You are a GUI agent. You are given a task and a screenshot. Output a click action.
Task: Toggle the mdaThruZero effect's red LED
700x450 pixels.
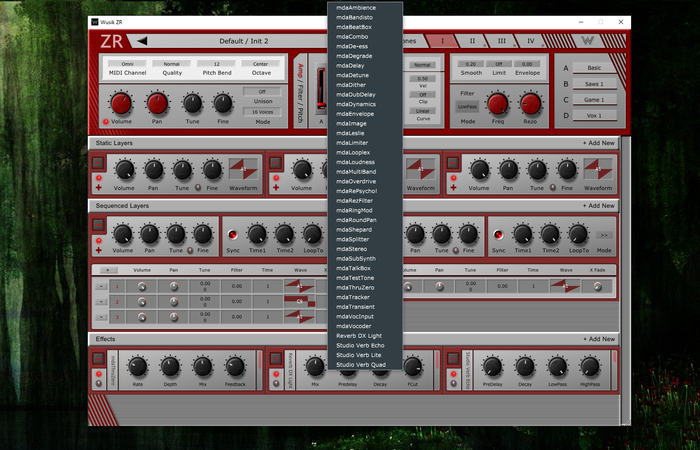click(99, 374)
